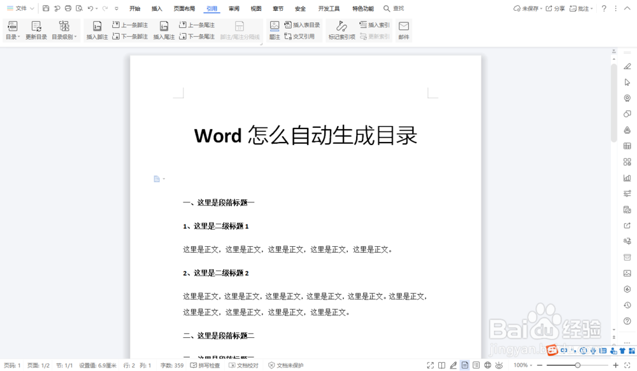Go to 下一条尾注 next endnote

click(197, 36)
